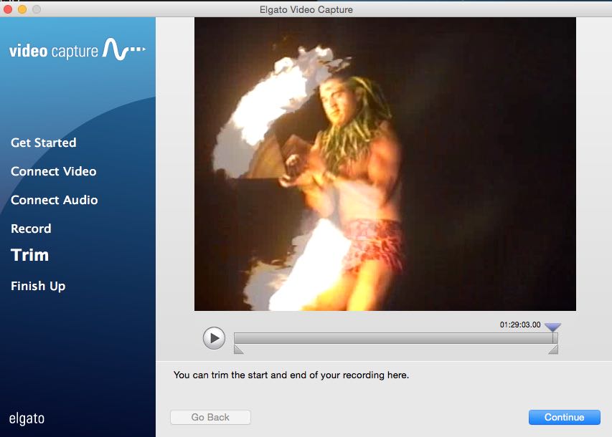Click the elgato brand logo
Viewport: 612px width, 437px height.
click(x=27, y=418)
